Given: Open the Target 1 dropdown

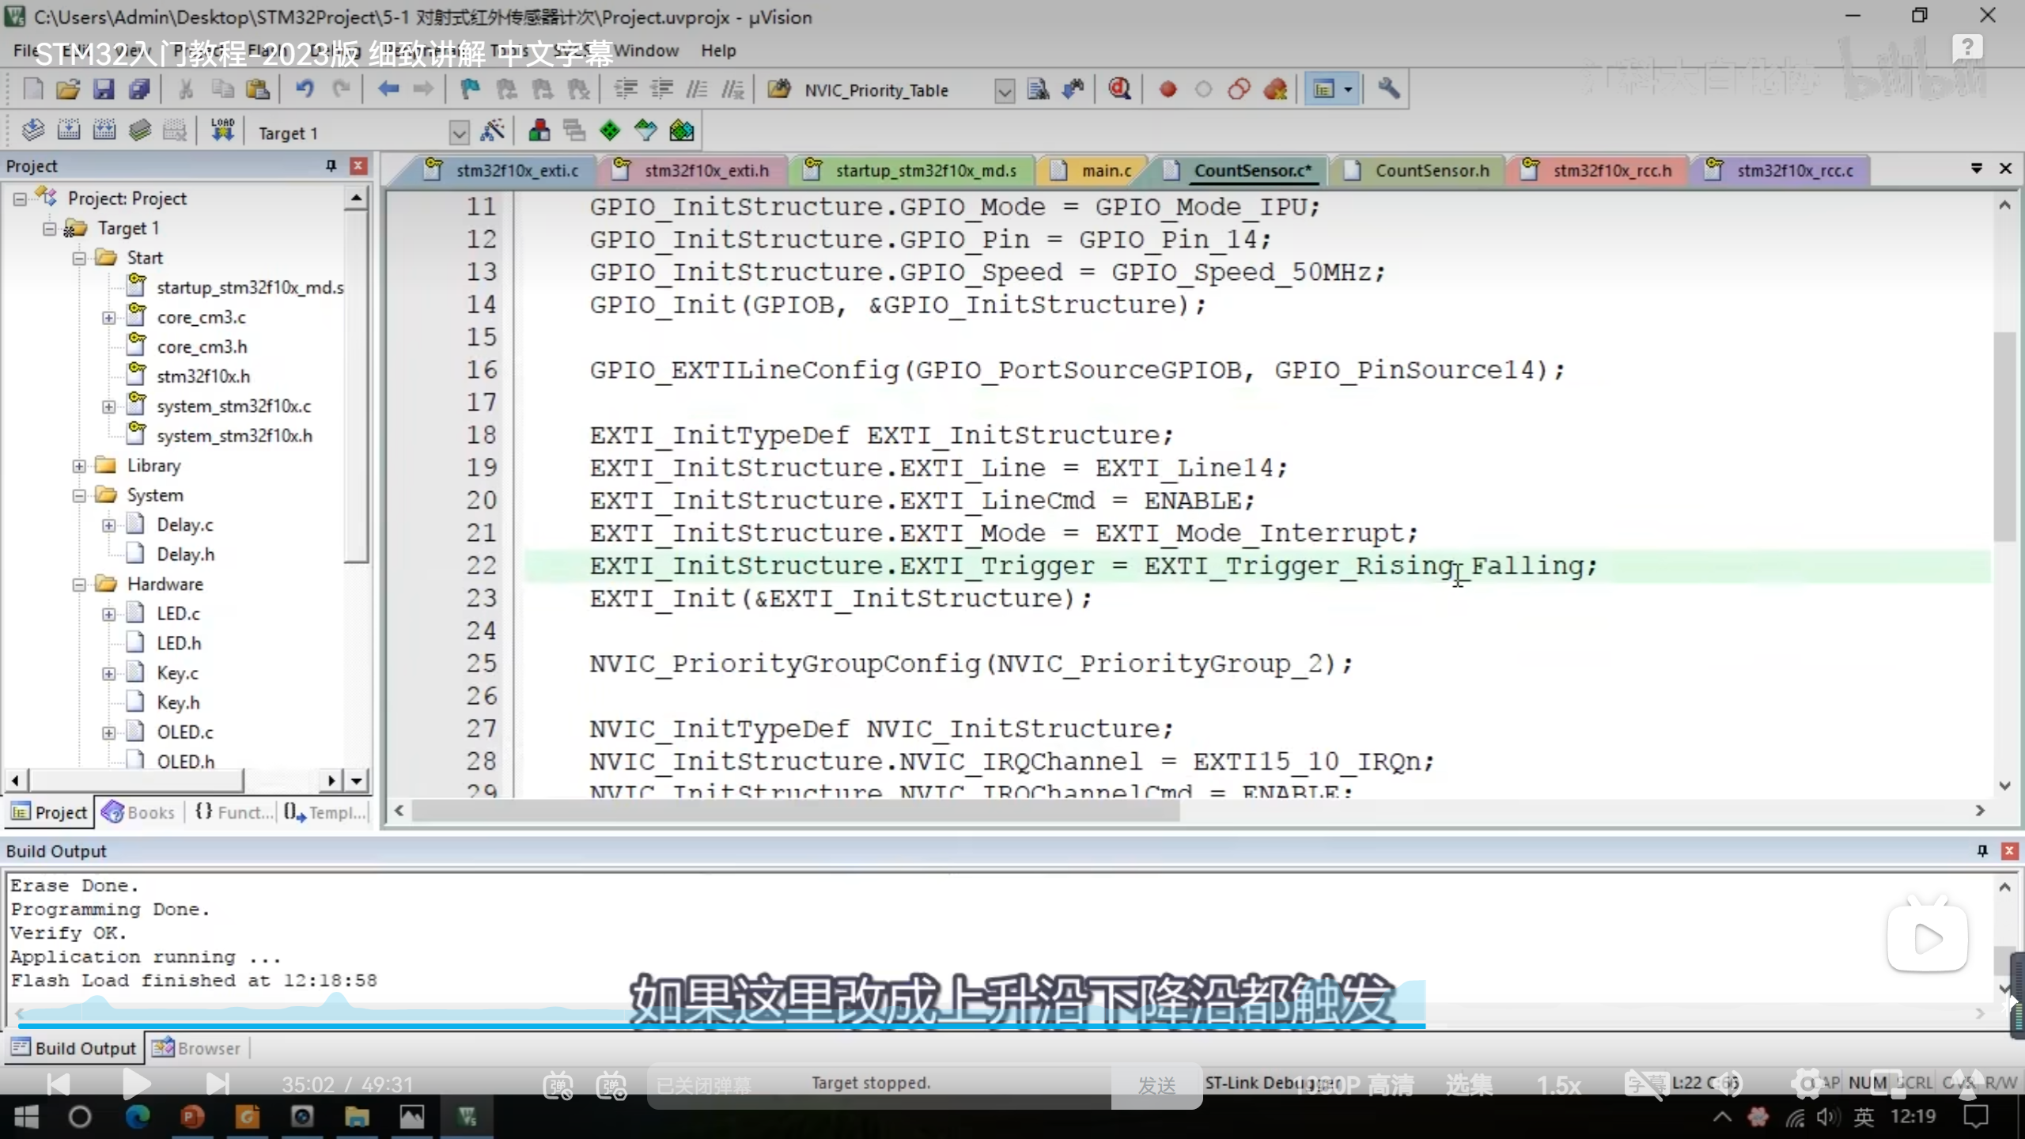Looking at the screenshot, I should (459, 132).
